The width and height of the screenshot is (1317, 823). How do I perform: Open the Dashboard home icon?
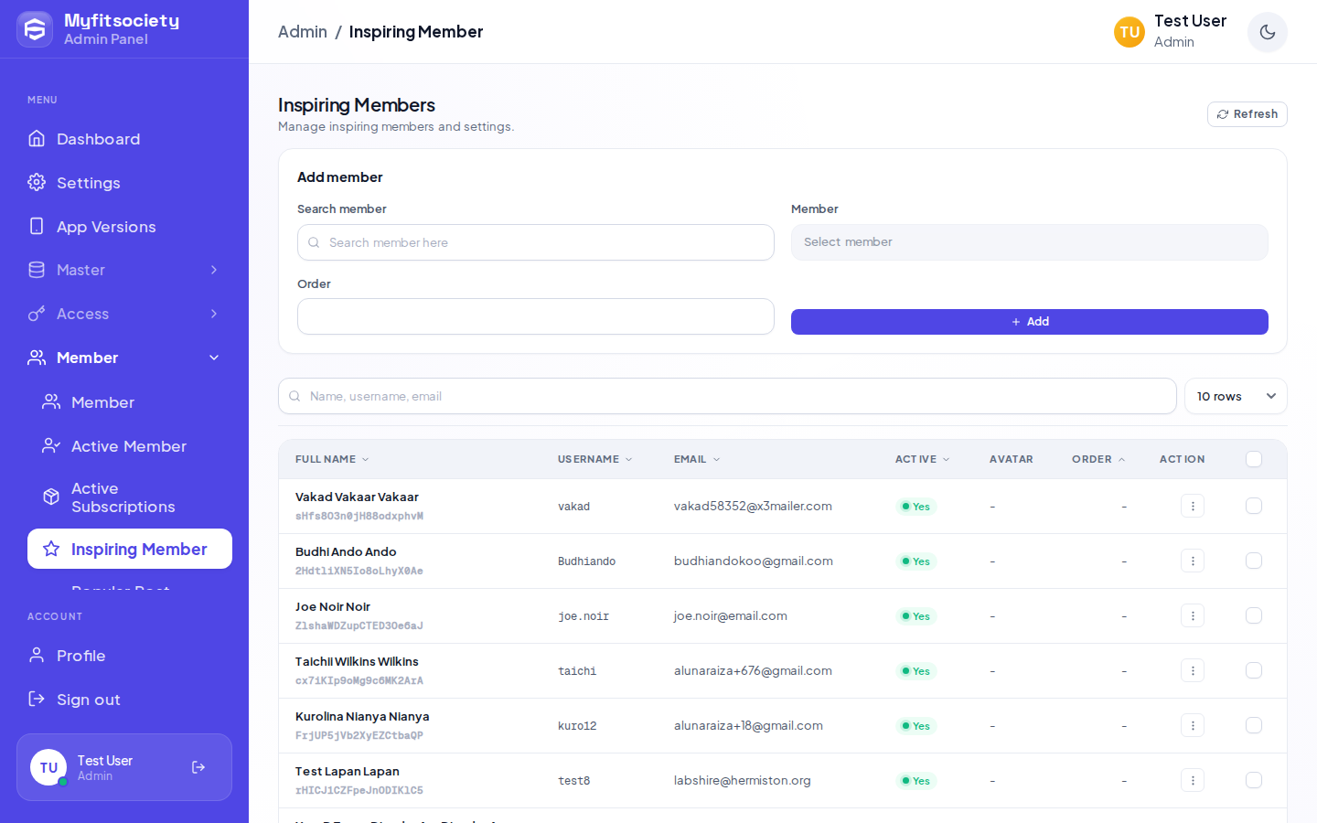click(x=37, y=138)
